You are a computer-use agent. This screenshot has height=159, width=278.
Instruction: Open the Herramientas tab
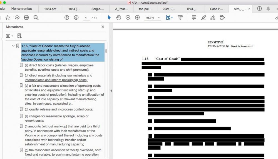(x=22, y=9)
